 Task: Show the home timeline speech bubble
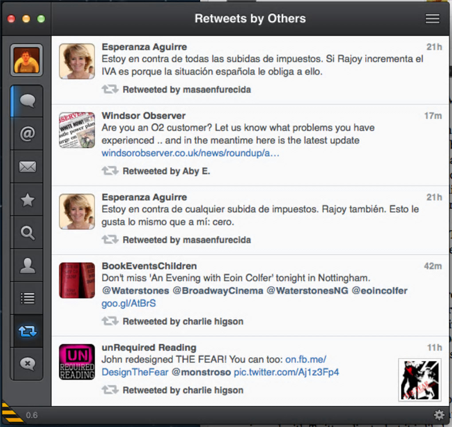pos(27,101)
